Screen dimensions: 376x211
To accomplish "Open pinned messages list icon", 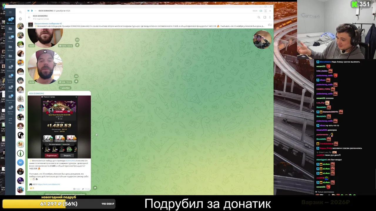I will (269, 25).
